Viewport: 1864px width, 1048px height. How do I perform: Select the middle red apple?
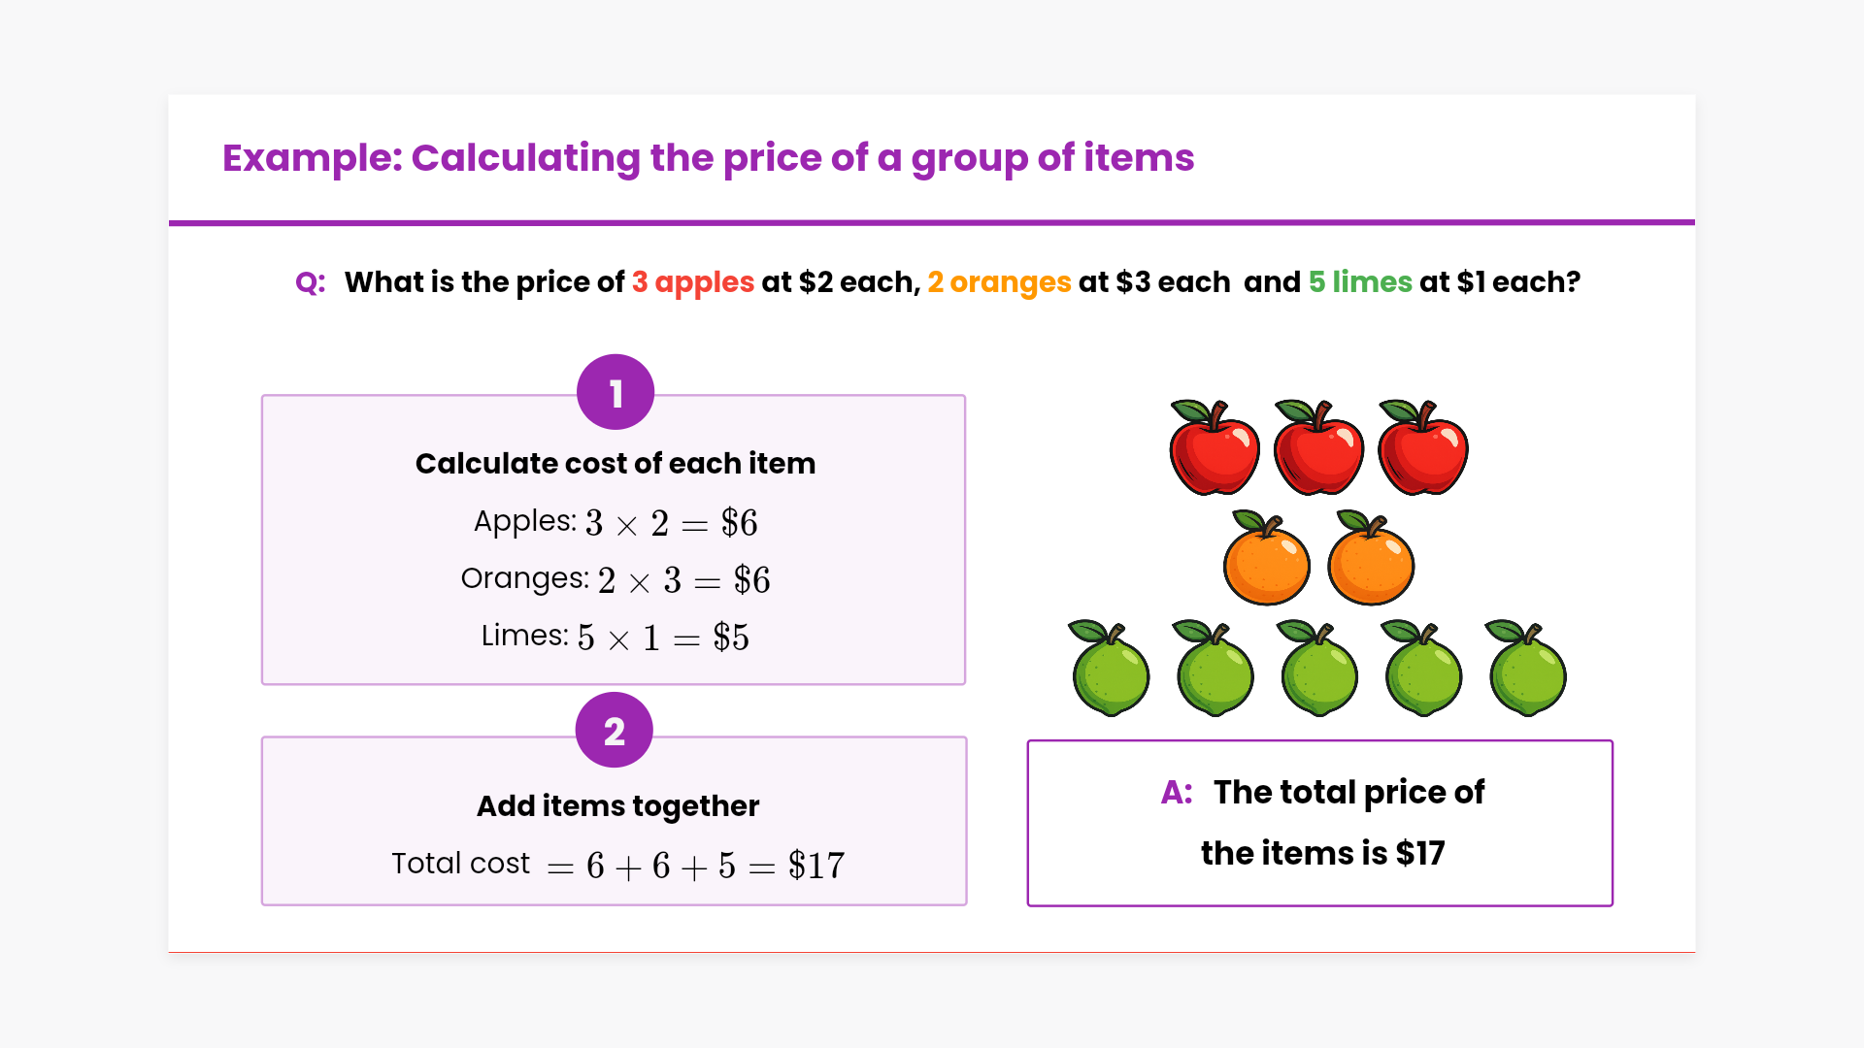[1318, 448]
